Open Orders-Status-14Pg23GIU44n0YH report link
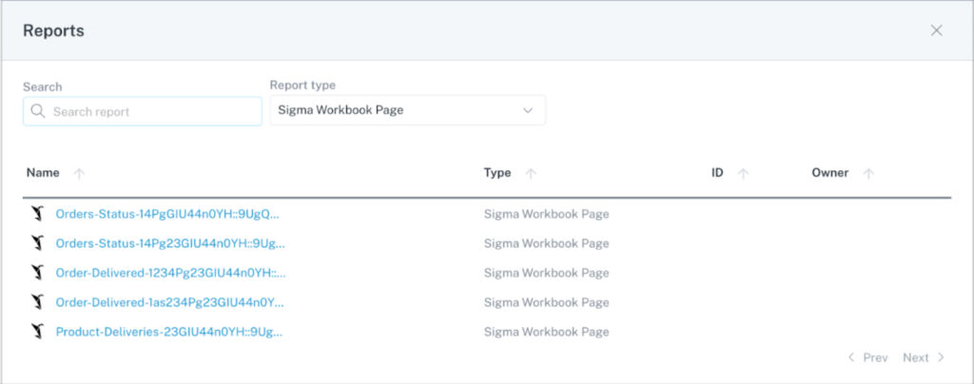Screen dimensions: 974x384 (170, 243)
